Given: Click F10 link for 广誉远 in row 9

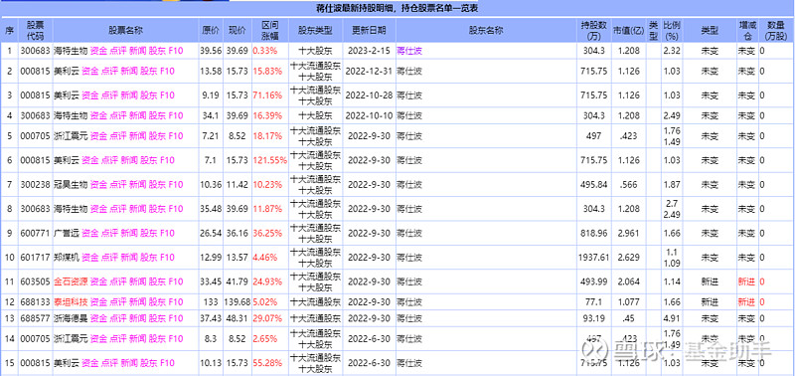Looking at the screenshot, I should (x=167, y=234).
